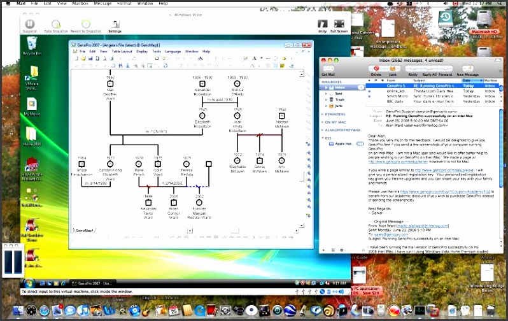Click the Reply All button in Mail
This screenshot has width=508, height=321.
click(x=430, y=69)
